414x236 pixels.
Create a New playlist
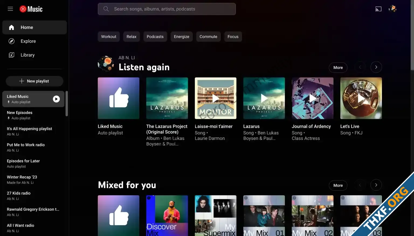point(34,81)
